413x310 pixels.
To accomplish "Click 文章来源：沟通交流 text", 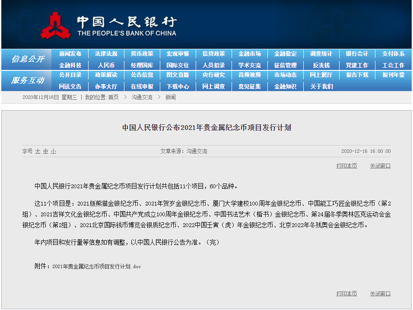I will pos(184,151).
